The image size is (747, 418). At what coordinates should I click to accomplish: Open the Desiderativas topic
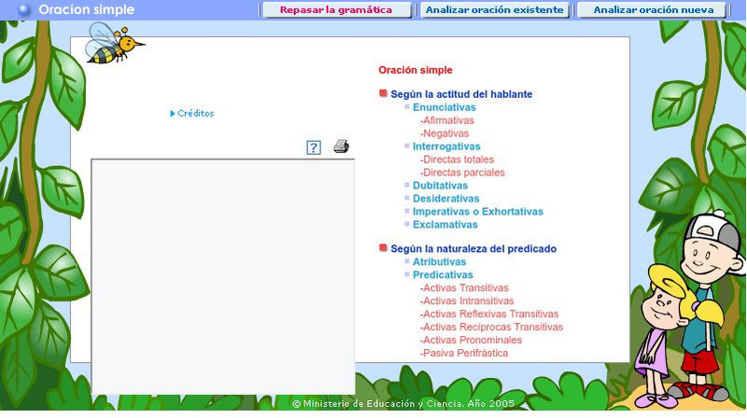446,199
